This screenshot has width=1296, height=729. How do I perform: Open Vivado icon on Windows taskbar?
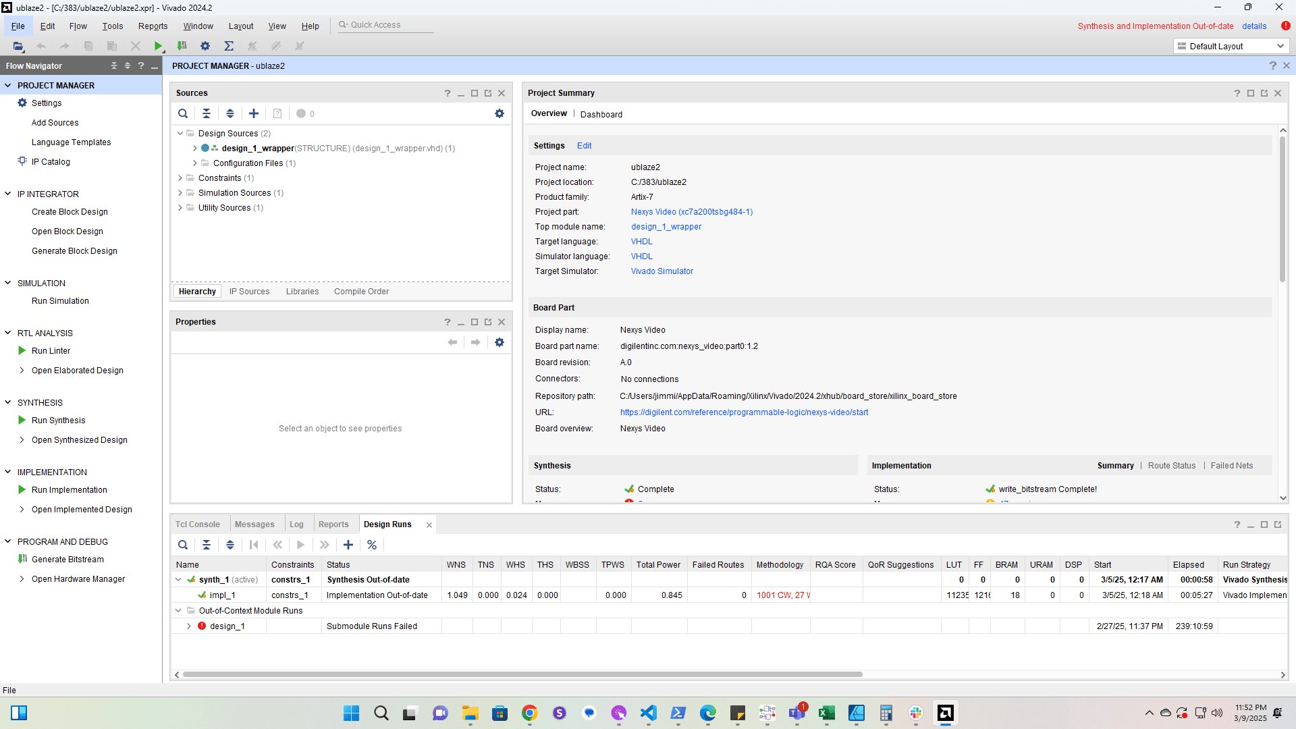945,713
